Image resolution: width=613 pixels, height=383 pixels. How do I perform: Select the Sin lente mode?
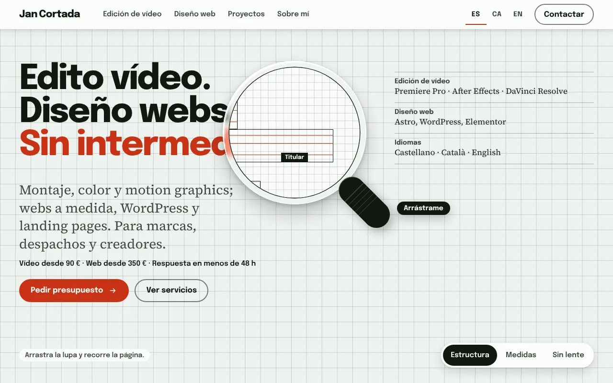pyautogui.click(x=568, y=355)
